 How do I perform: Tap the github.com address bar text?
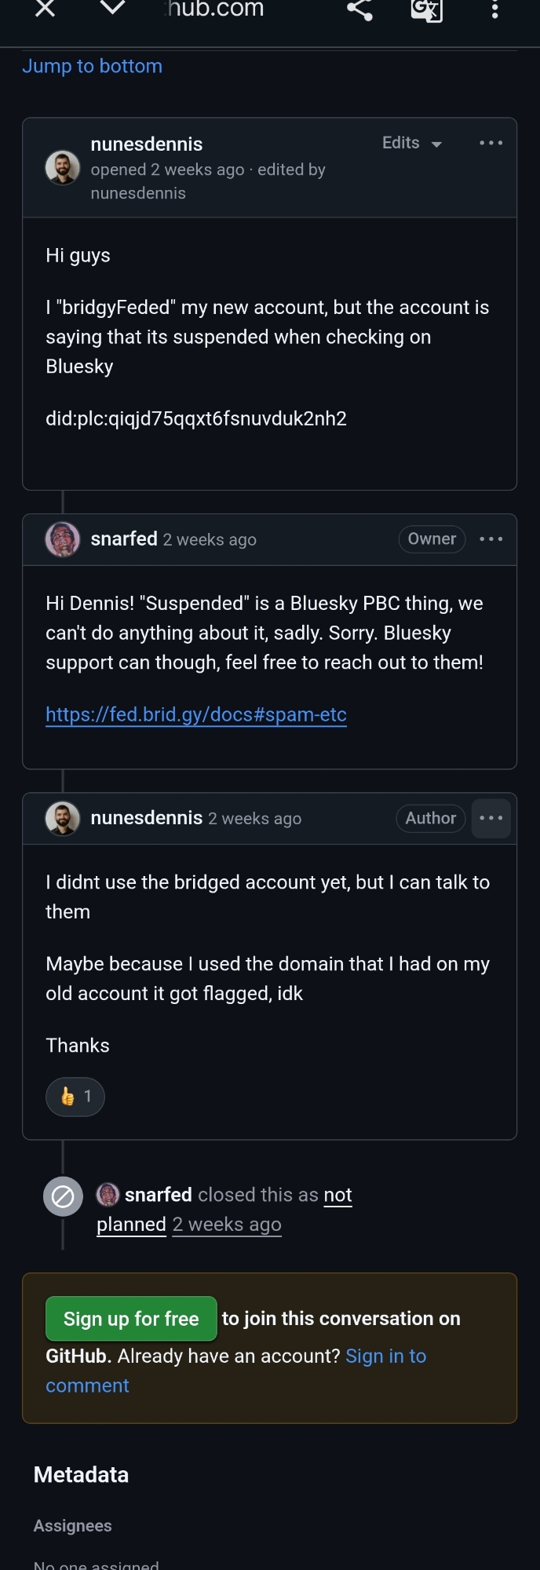pyautogui.click(x=214, y=9)
